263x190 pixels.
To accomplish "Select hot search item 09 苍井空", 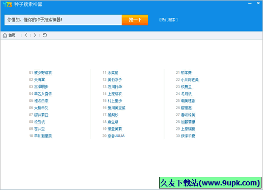I will pyautogui.click(x=40, y=129).
